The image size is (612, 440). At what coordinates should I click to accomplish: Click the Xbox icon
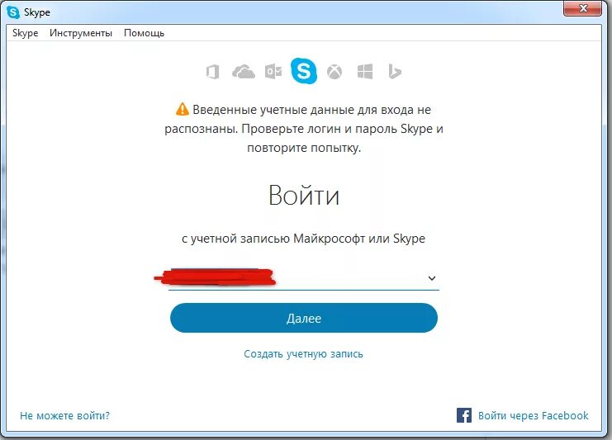coord(334,72)
